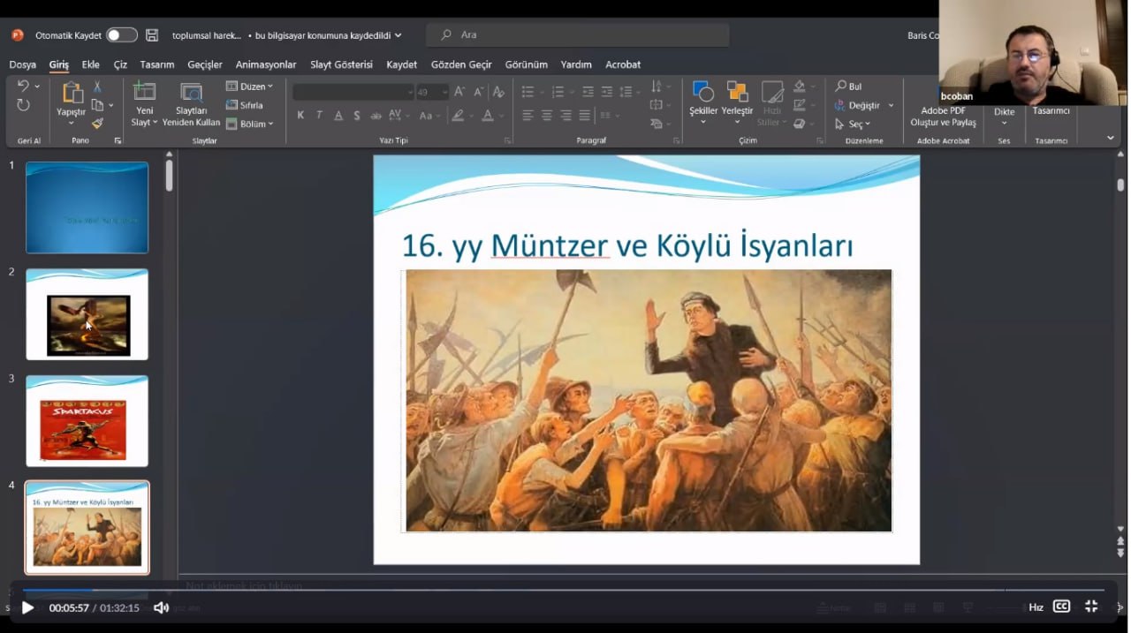
Task: Click the save disk icon in title bar
Action: click(152, 35)
